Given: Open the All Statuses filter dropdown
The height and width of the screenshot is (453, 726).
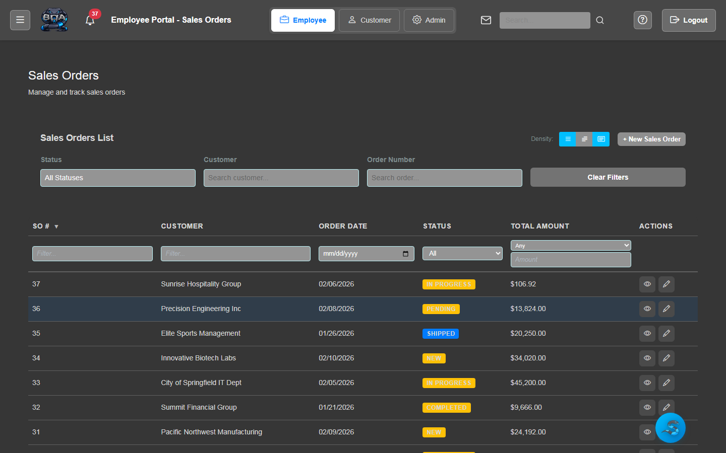Looking at the screenshot, I should pyautogui.click(x=117, y=178).
